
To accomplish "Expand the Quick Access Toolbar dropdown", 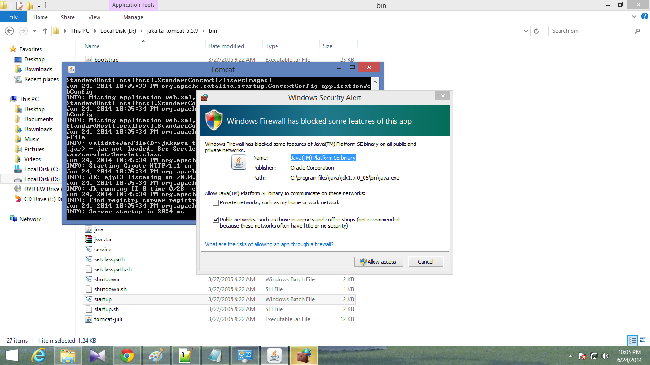I will (39, 5).
